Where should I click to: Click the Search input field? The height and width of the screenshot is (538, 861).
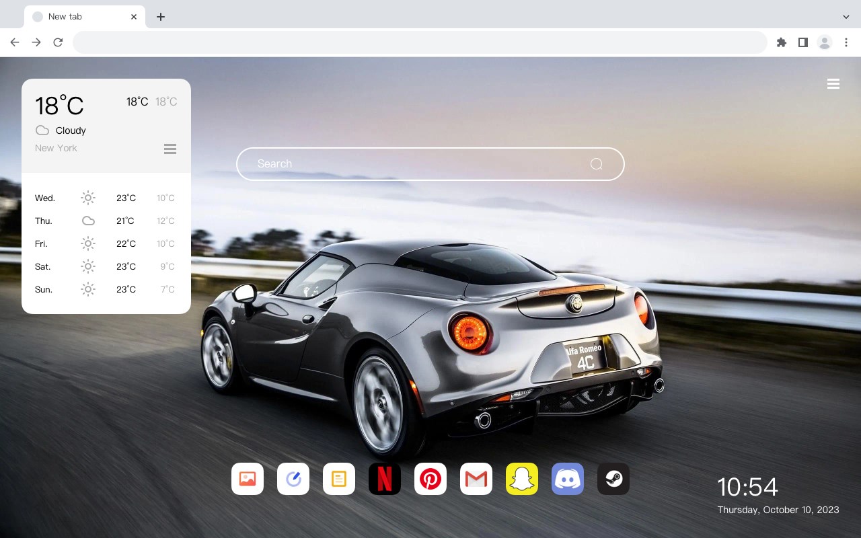pos(430,164)
